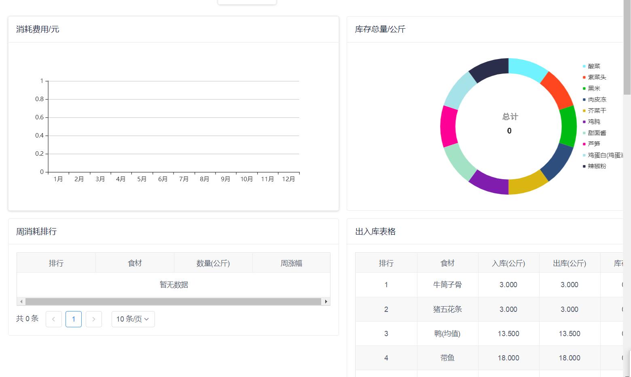Screen dimensions: 631x377
Task: Select page 1 in pagination
Action: point(74,319)
